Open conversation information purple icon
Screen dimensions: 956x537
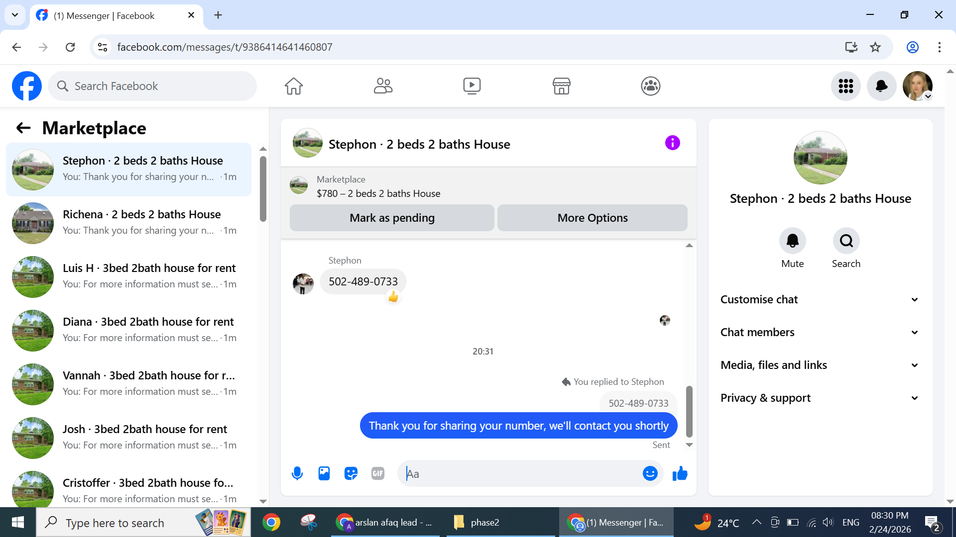672,143
